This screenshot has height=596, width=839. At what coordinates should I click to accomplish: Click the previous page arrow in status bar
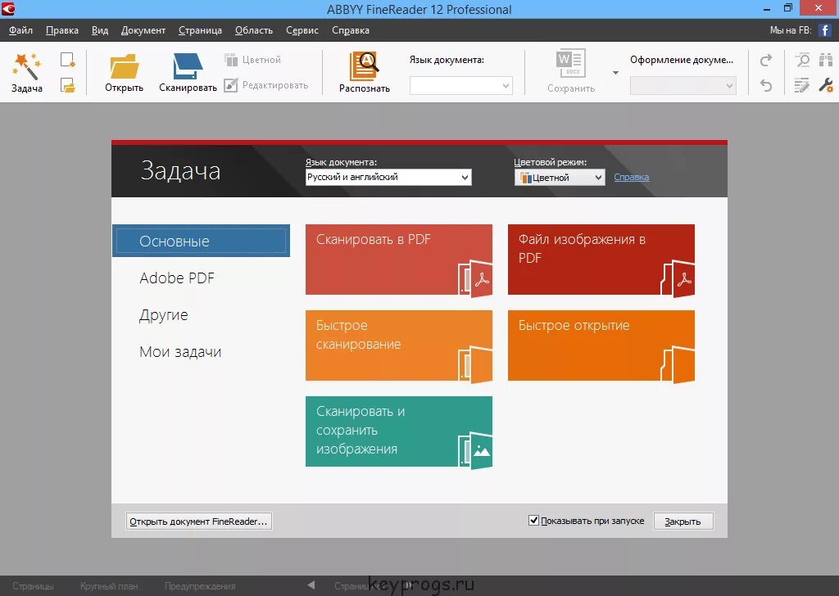pos(311,585)
